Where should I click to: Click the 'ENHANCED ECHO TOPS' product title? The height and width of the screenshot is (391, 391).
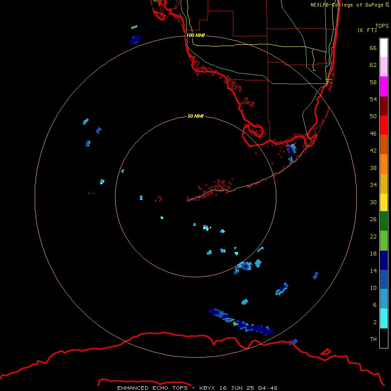pos(152,388)
